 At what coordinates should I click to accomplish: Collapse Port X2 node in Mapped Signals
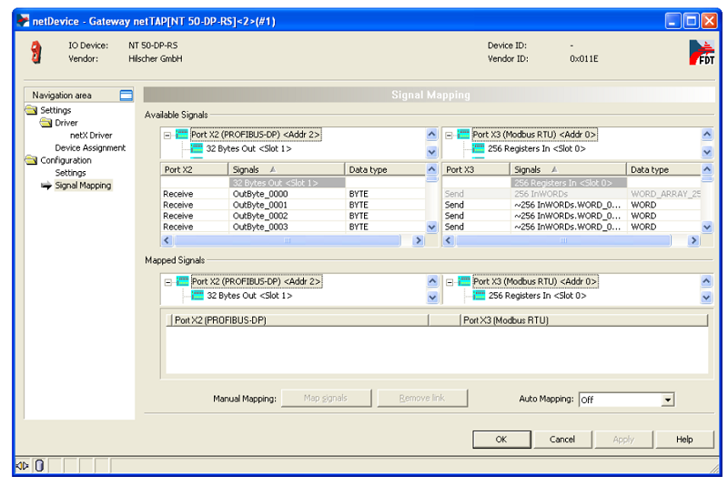(x=168, y=282)
